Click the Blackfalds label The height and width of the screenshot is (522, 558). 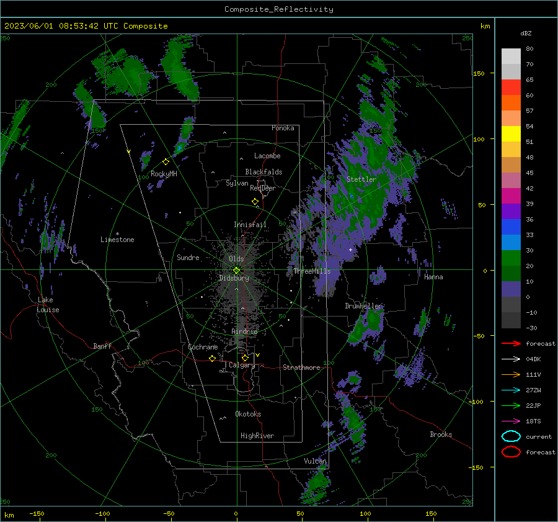click(263, 172)
